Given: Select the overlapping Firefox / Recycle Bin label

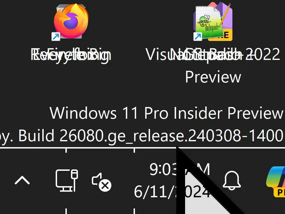Looking at the screenshot, I should tap(71, 54).
